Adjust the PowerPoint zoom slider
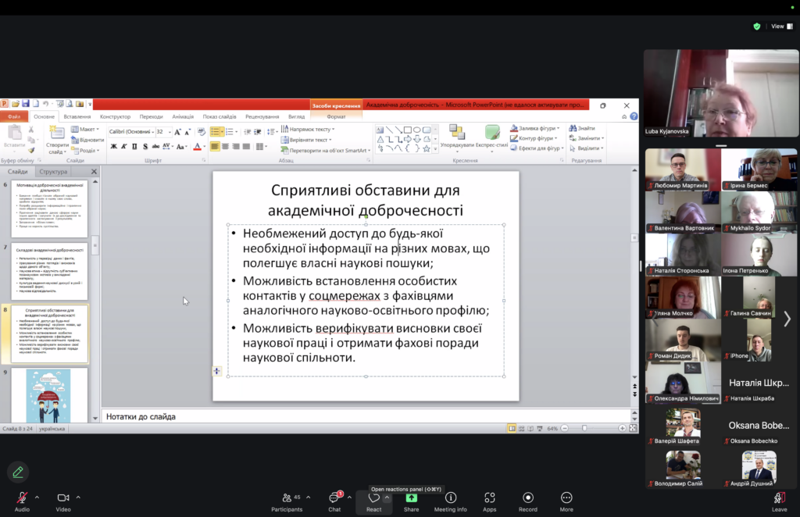800x517 pixels. click(584, 428)
